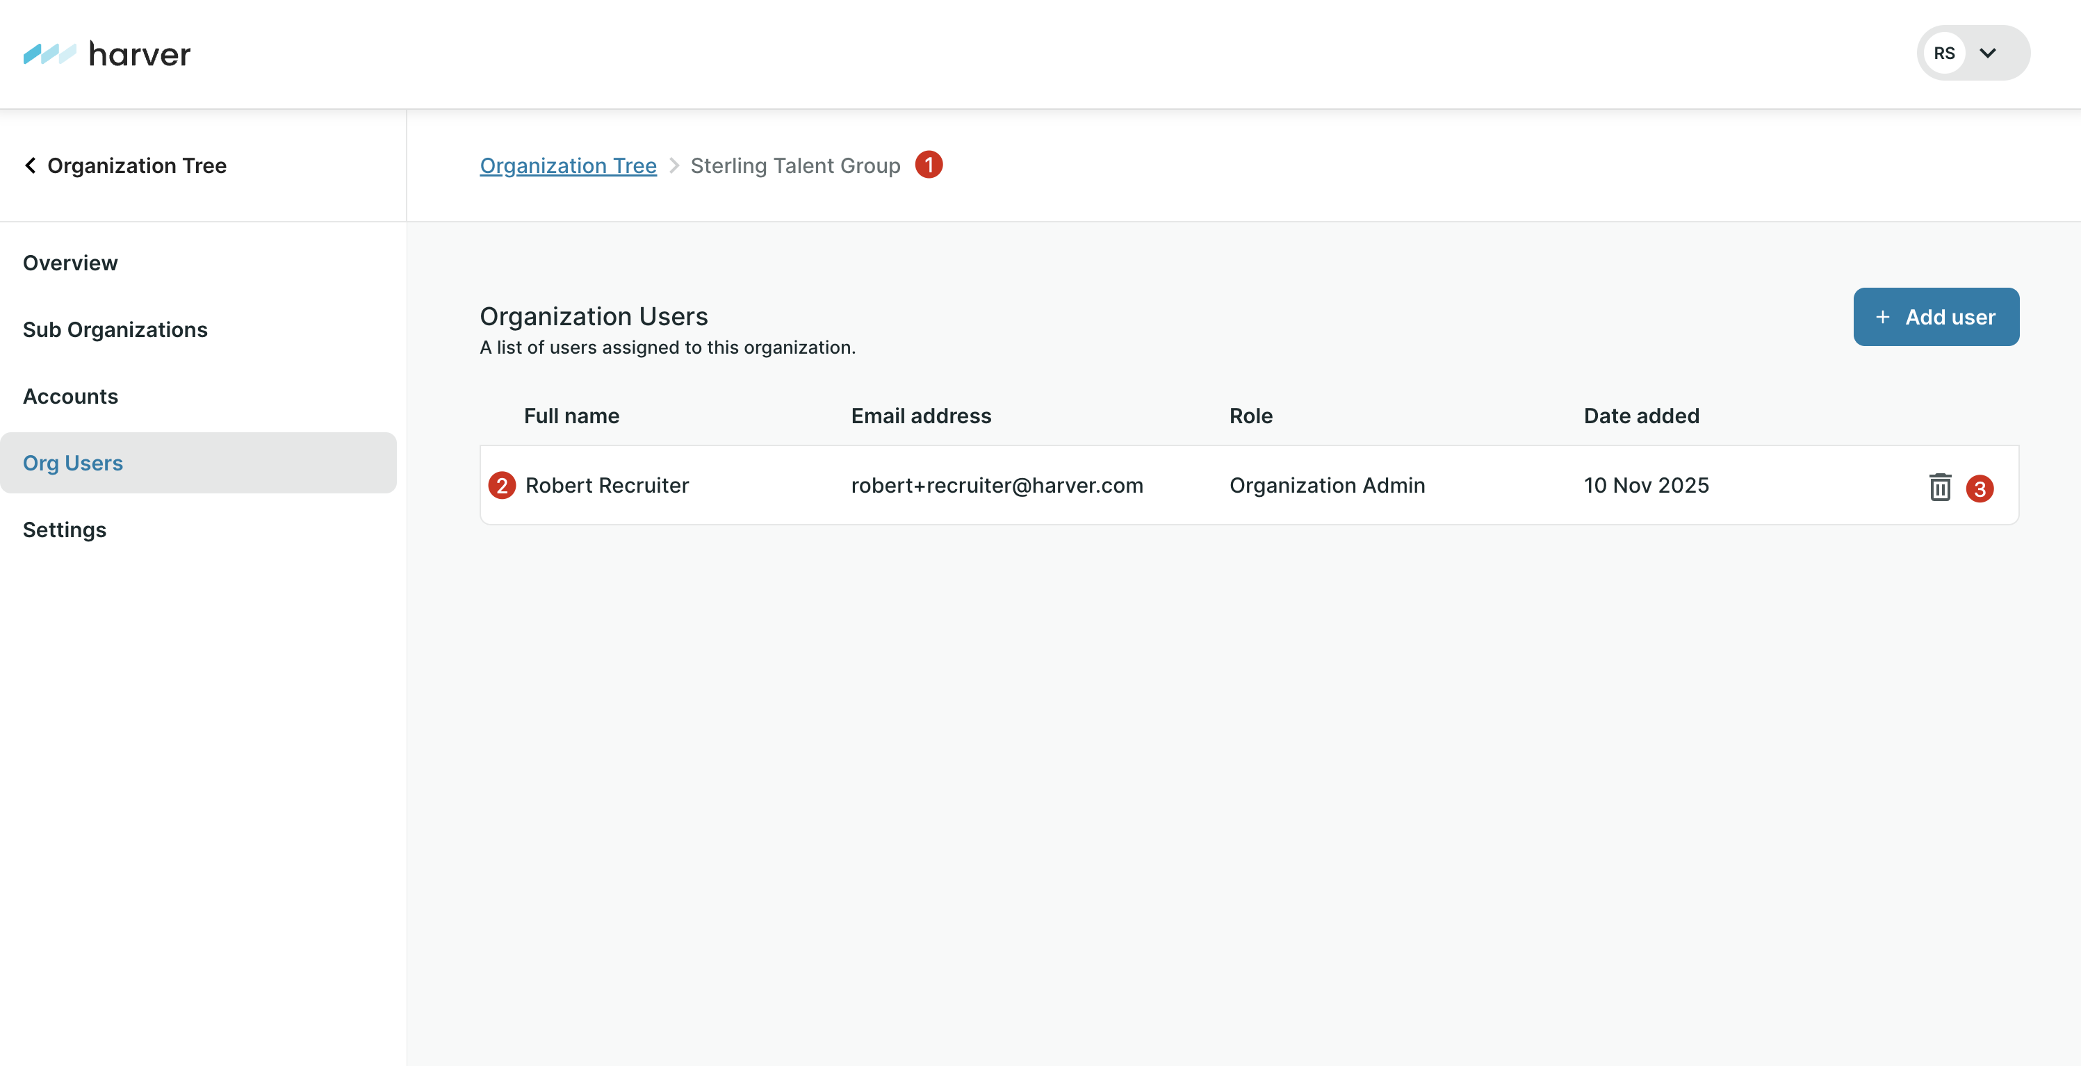The height and width of the screenshot is (1066, 2081).
Task: Click the back chevron beside Organization Tree
Action: 31,165
